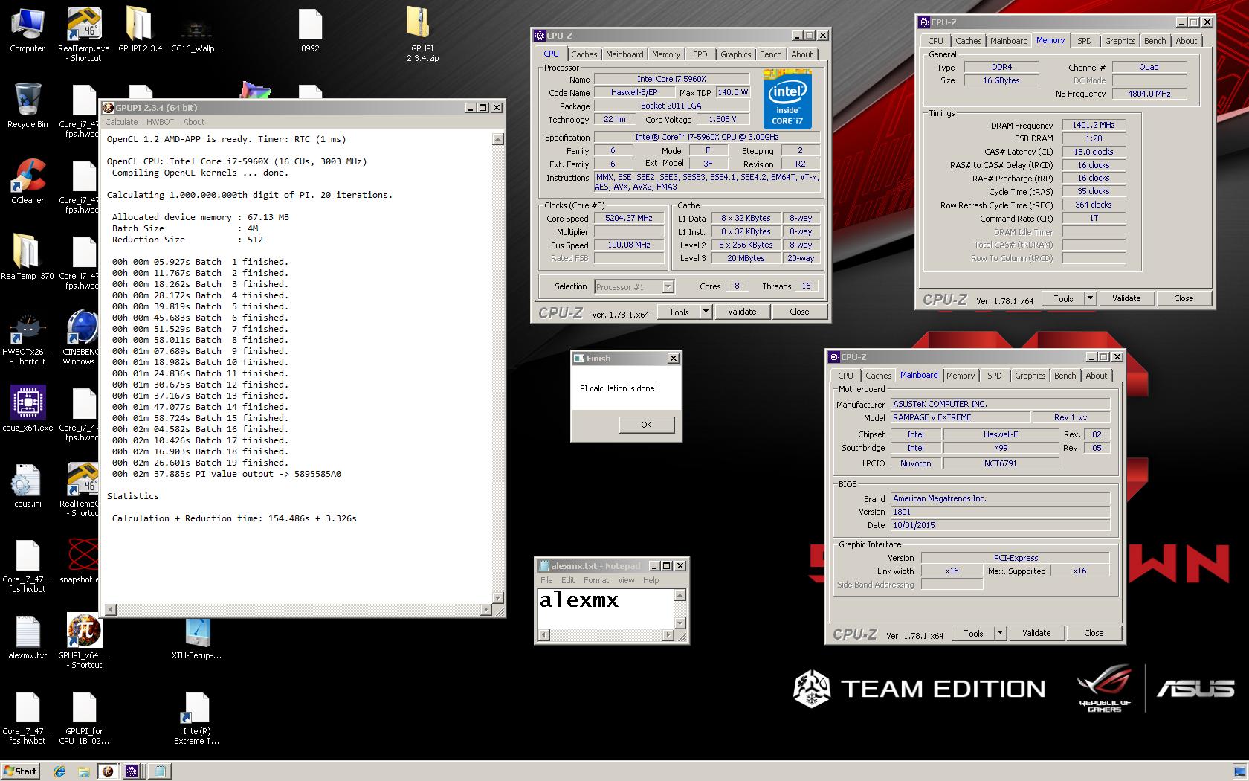The image size is (1249, 781).
Task: Click the Intel Core i7 logo in CPU-Z
Action: click(x=787, y=100)
